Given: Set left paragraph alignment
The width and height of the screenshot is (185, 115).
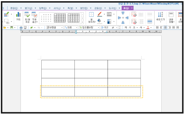Looking at the screenshot, I should [161, 28].
